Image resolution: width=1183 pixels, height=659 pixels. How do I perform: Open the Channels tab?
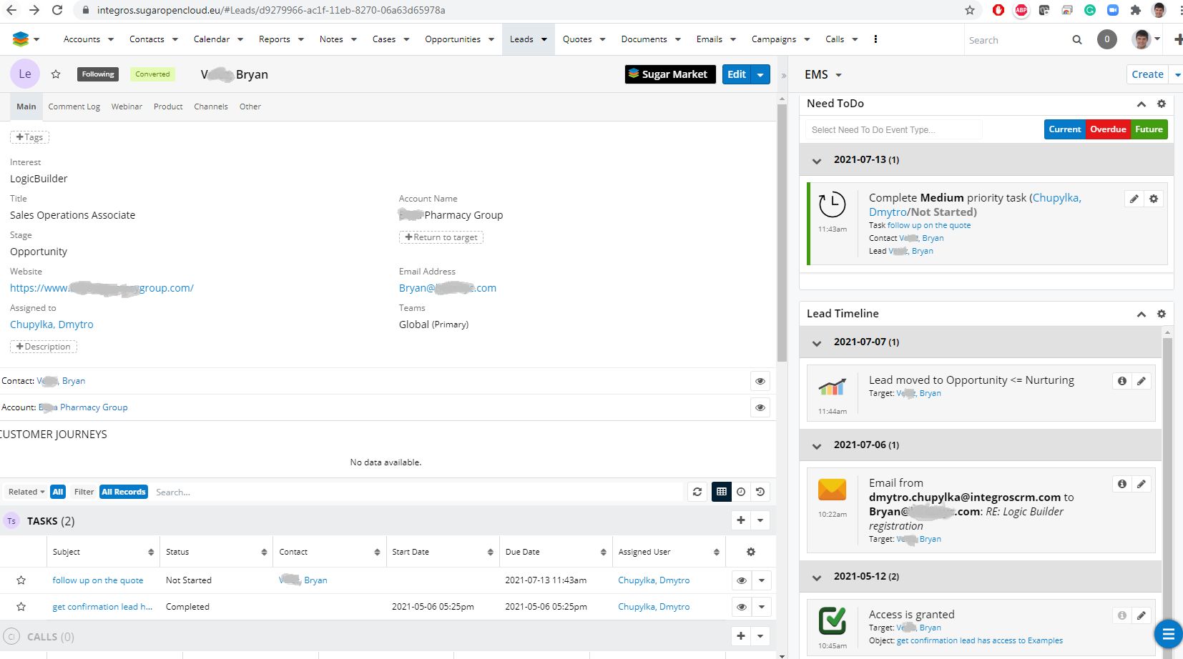211,106
